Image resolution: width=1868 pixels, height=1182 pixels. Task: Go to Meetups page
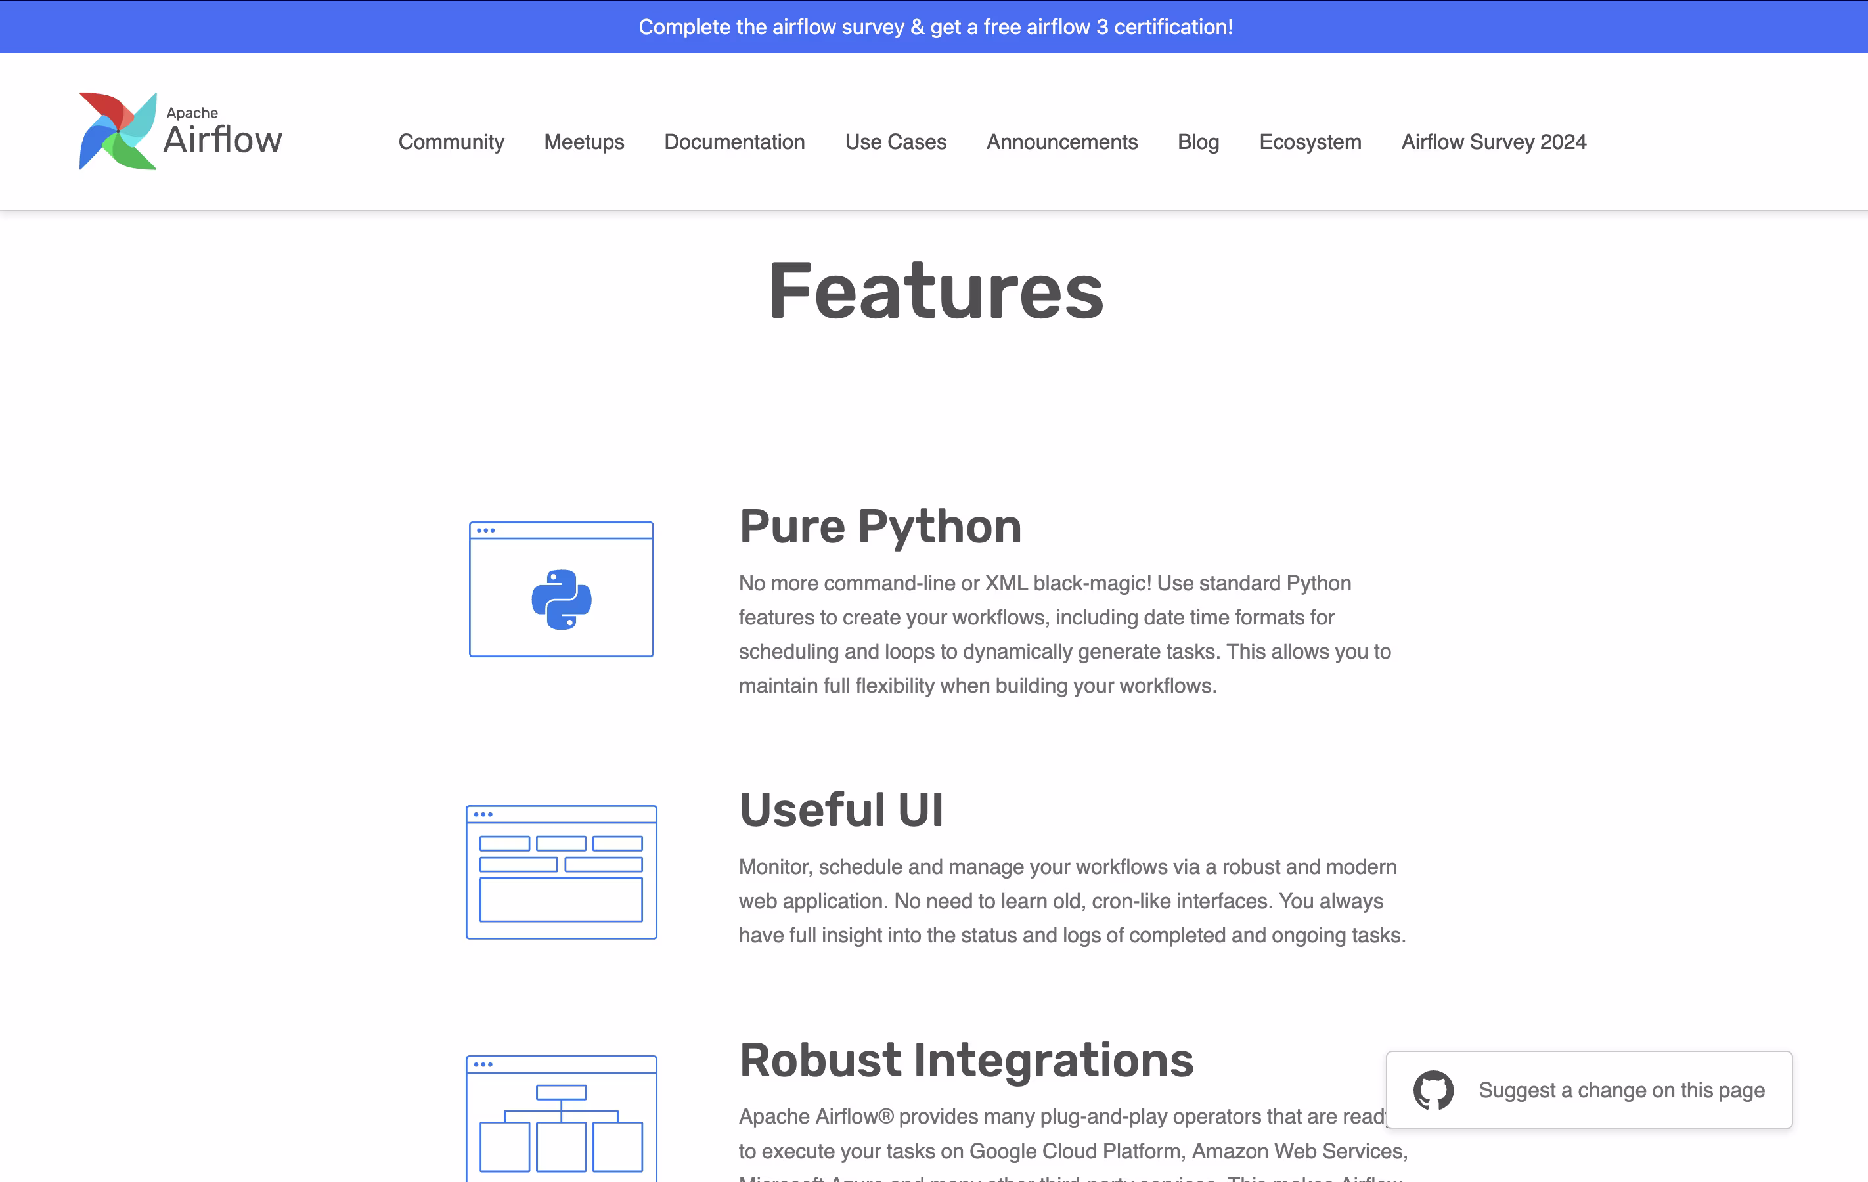point(583,142)
